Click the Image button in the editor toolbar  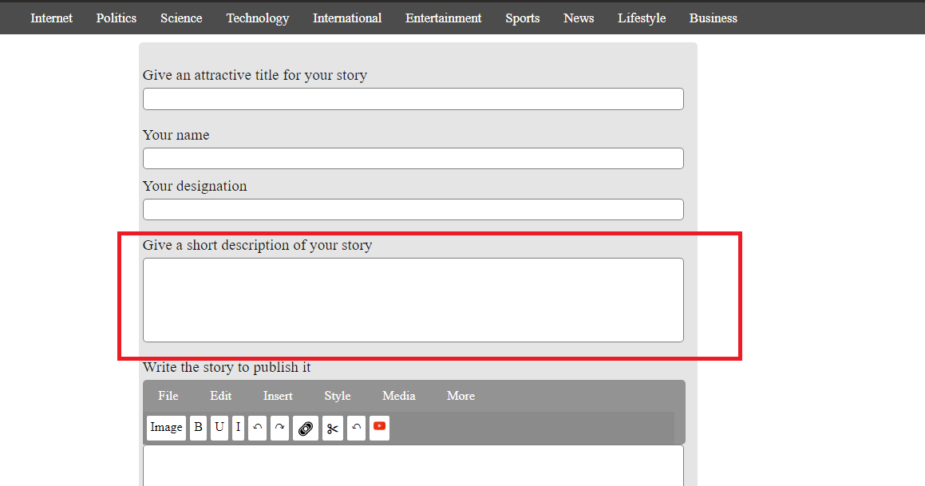click(x=166, y=428)
